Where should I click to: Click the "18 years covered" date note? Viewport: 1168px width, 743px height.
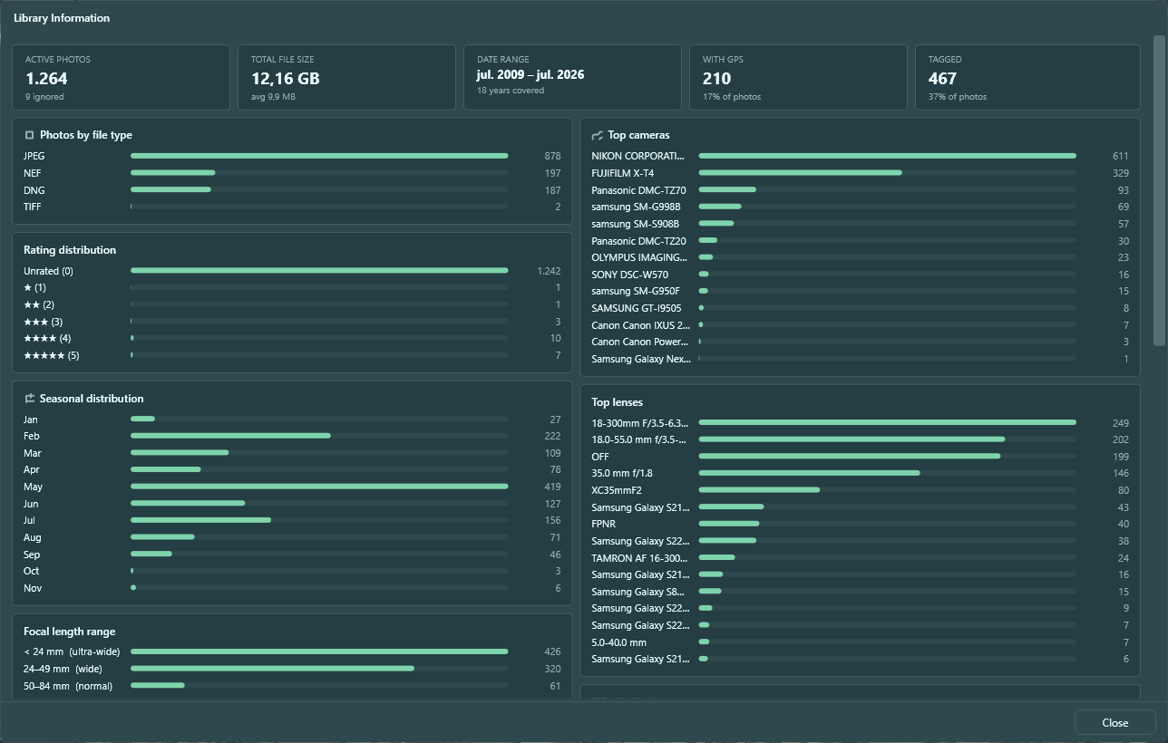pos(511,91)
